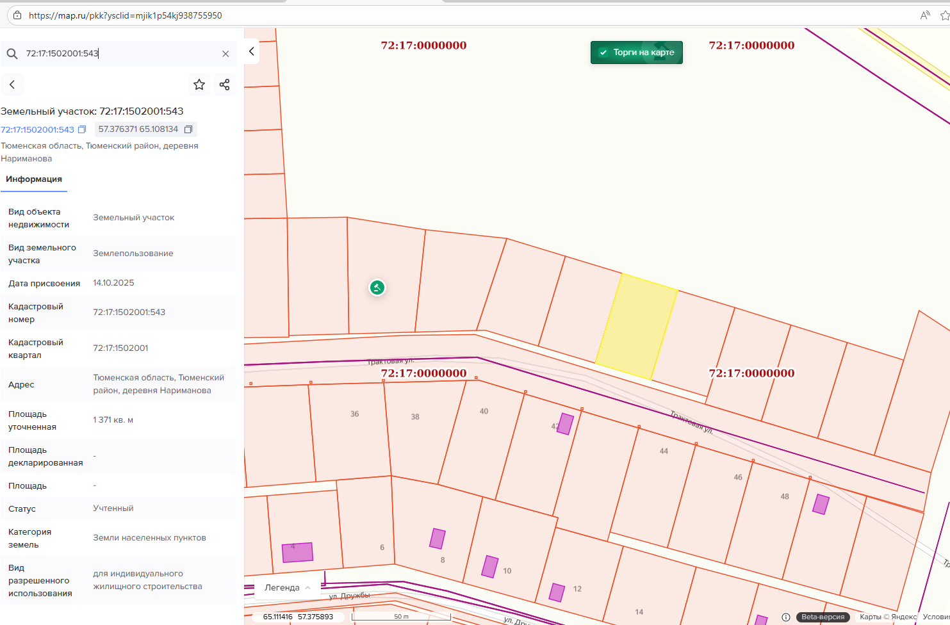Add parcel to favorites with star icon
The image size is (950, 625).
click(199, 85)
